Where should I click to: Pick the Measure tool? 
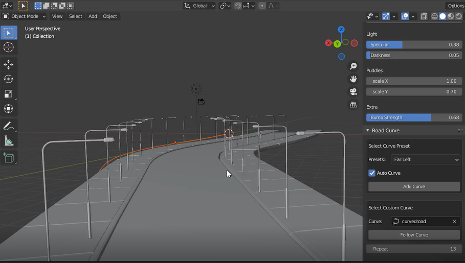pyautogui.click(x=8, y=141)
